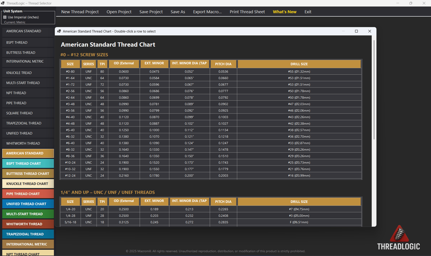
Task: Click the #1-64 size cell
Action: click(x=70, y=78)
